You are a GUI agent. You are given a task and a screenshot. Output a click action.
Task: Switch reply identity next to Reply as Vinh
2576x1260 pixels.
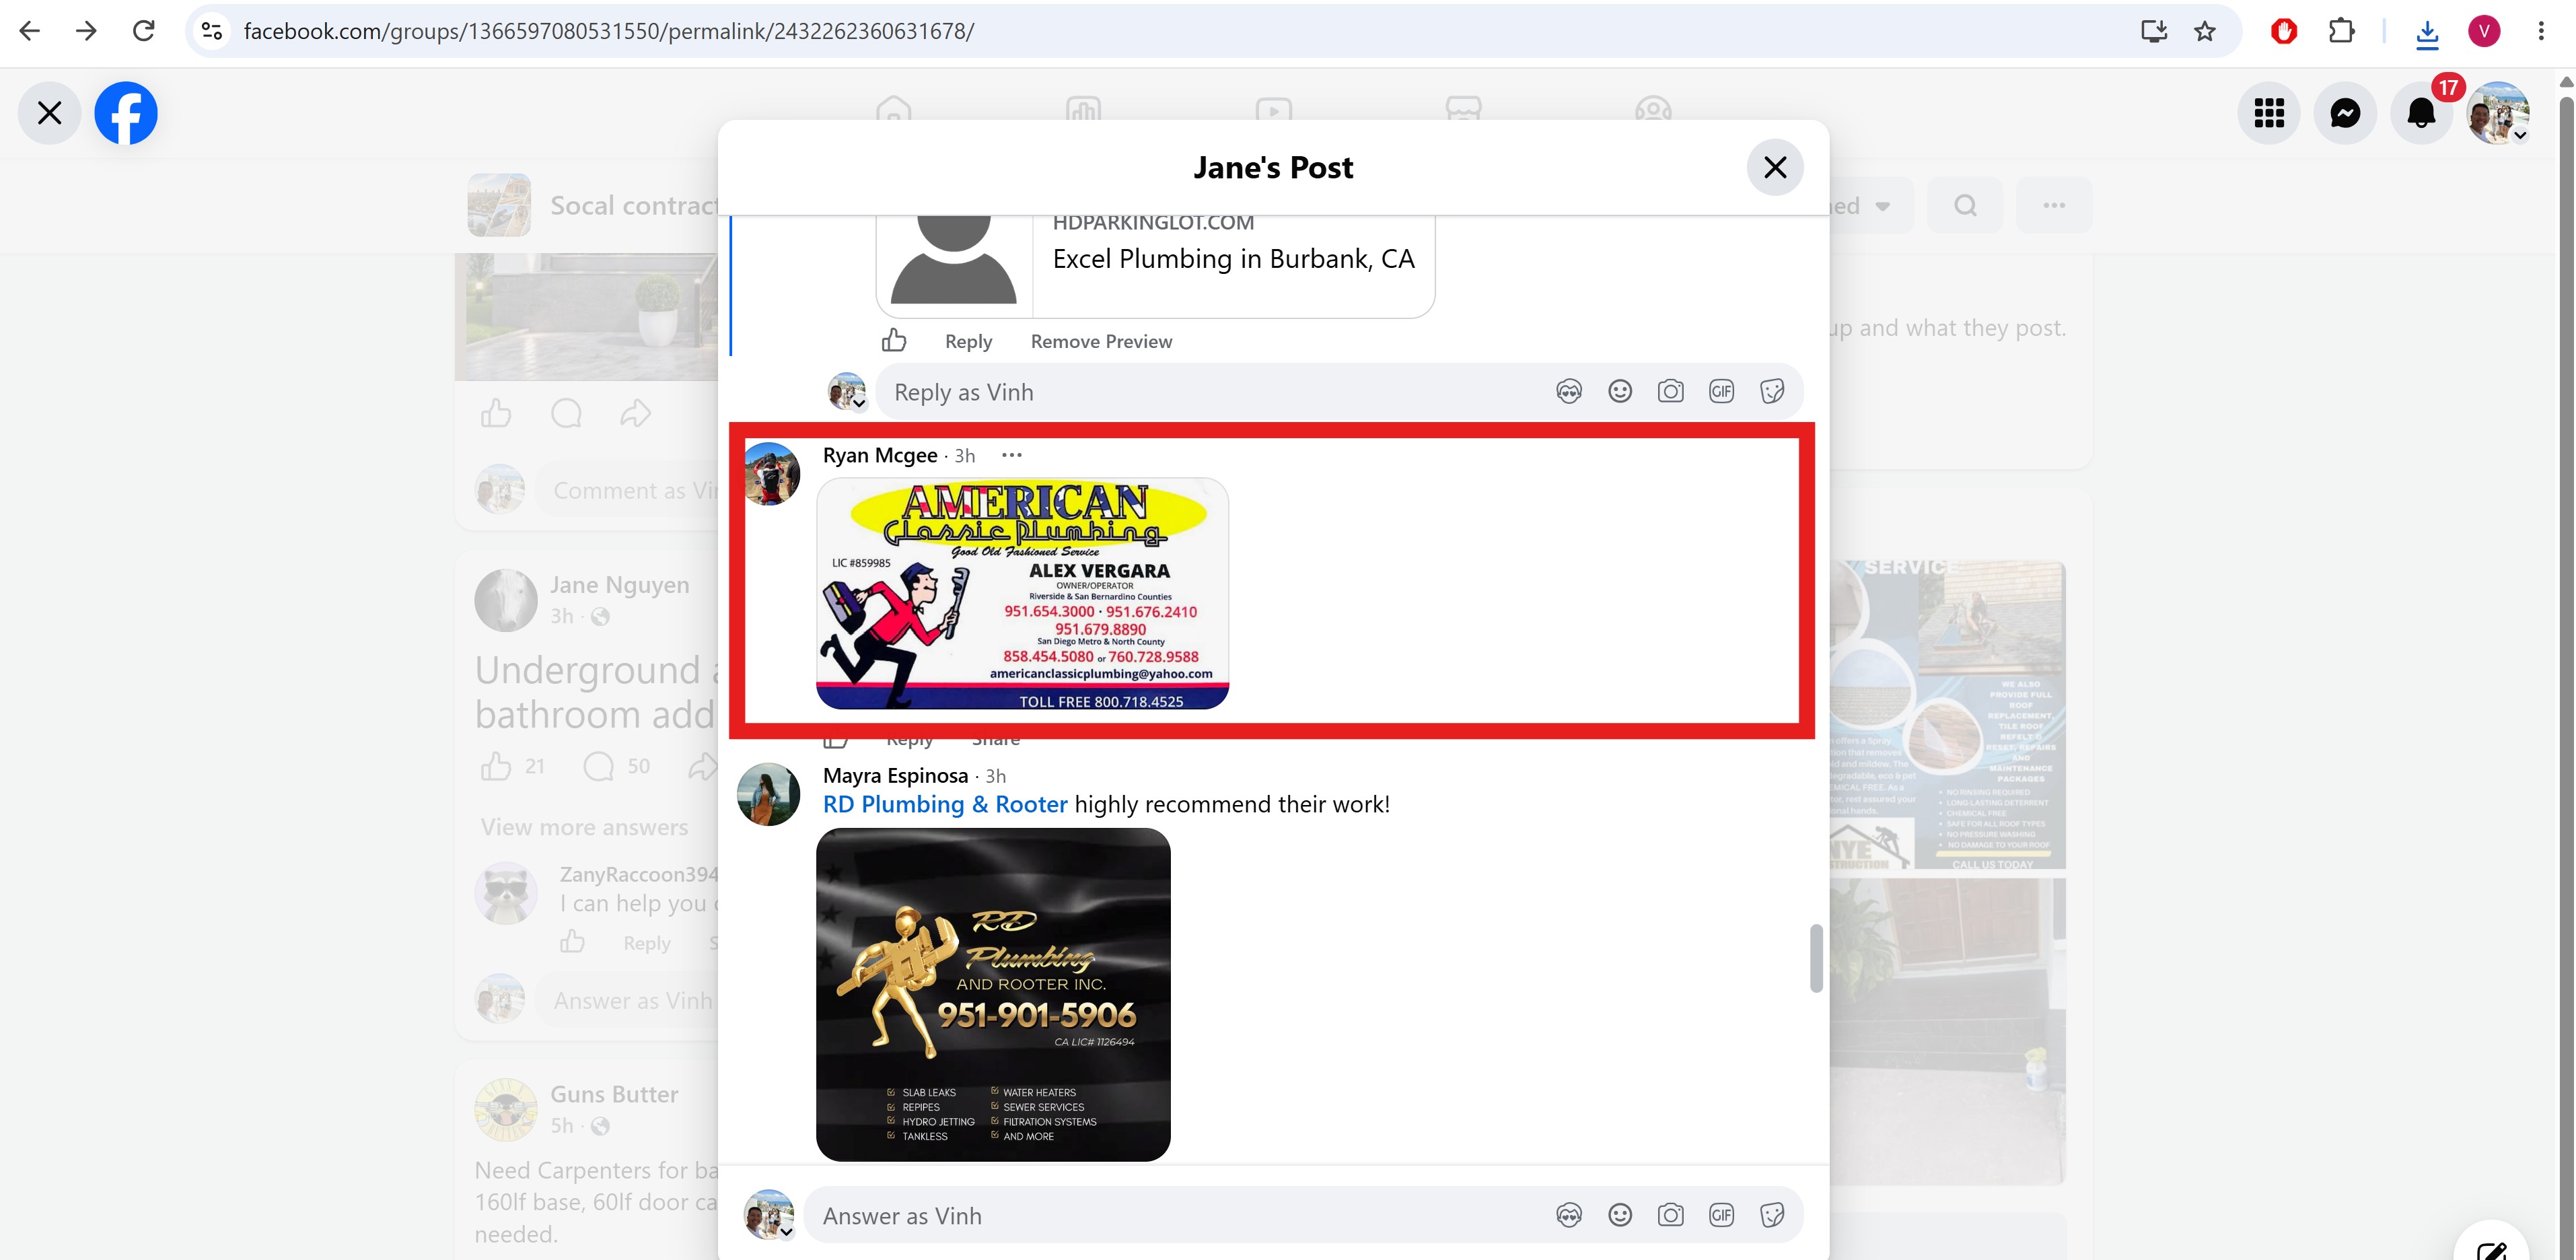[847, 392]
